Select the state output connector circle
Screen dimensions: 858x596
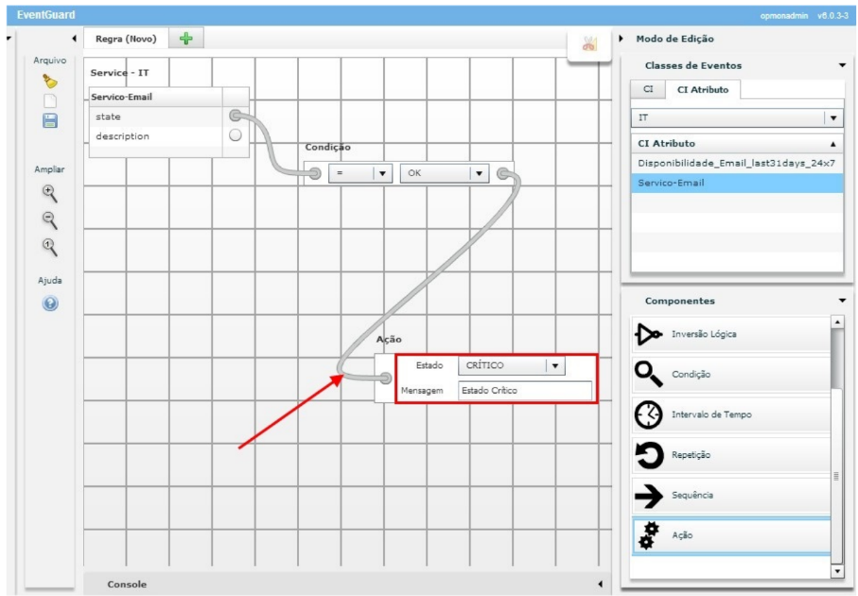click(x=236, y=115)
